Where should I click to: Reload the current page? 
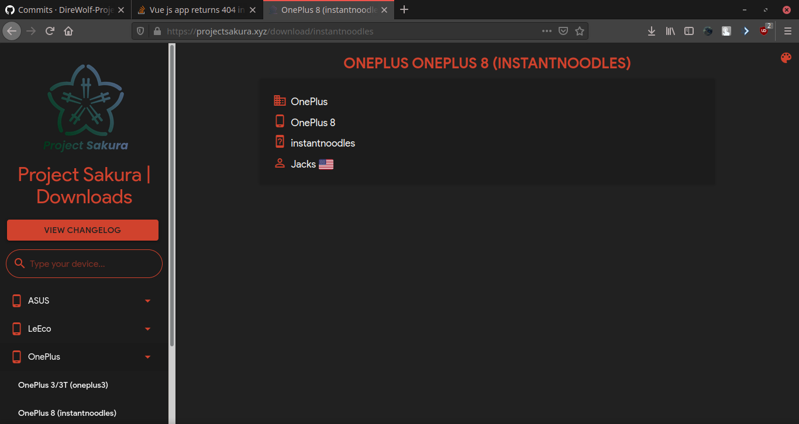[50, 31]
